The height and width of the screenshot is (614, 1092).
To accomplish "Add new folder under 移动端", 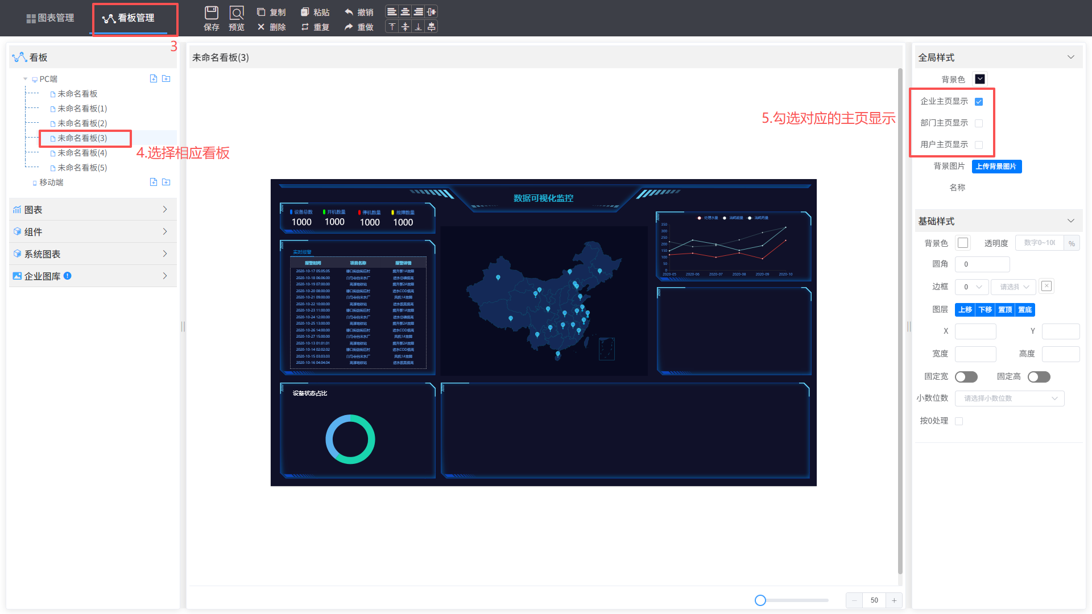I will pyautogui.click(x=166, y=182).
